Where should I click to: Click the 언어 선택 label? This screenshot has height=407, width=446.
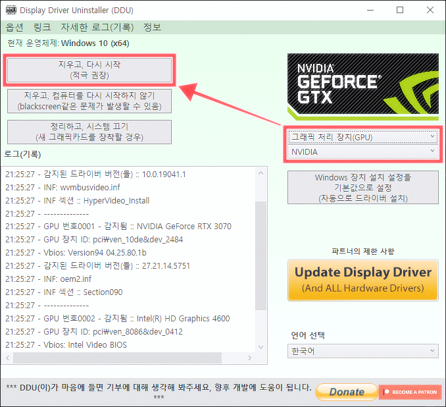point(308,335)
